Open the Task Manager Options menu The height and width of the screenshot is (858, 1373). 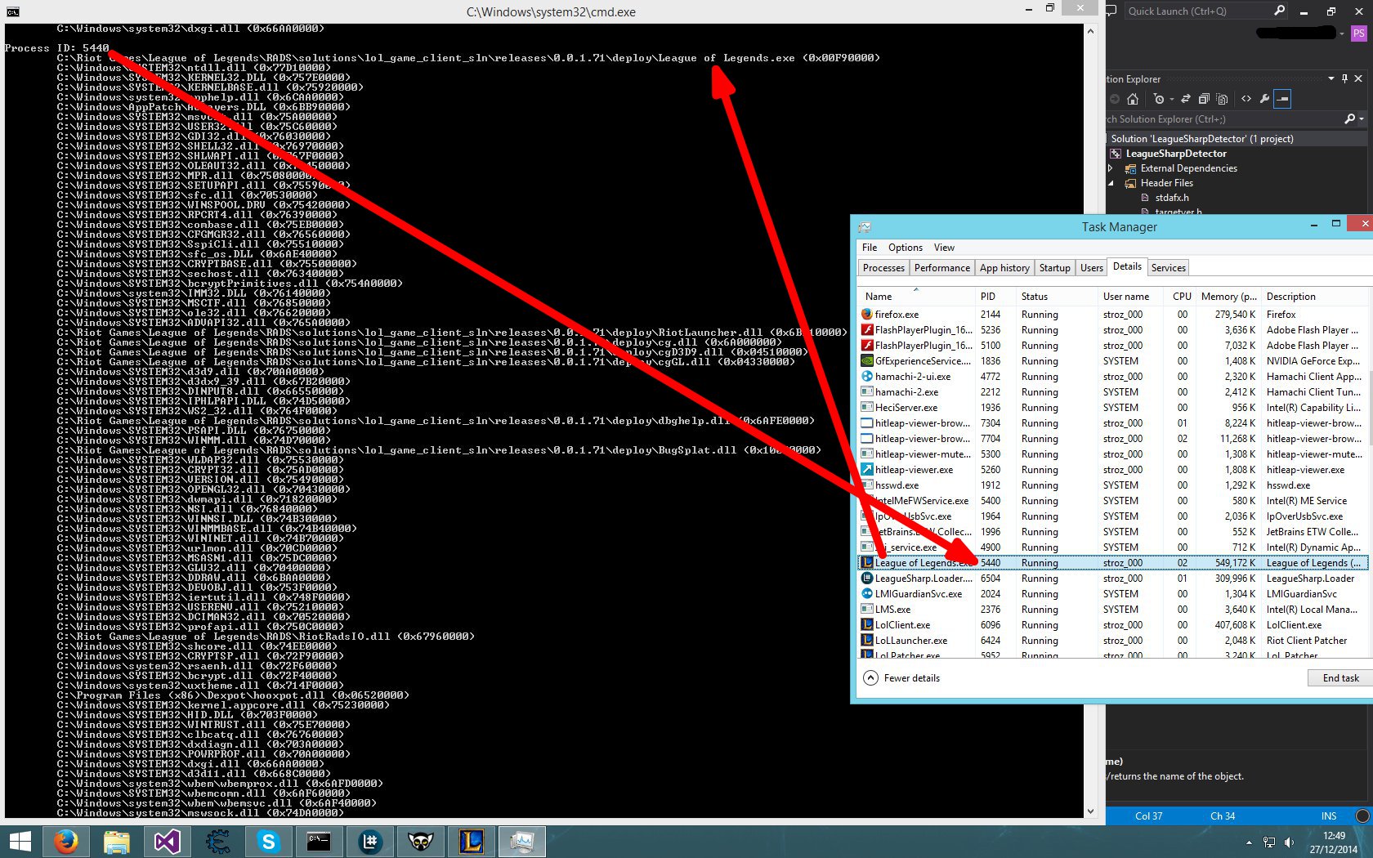tap(906, 248)
